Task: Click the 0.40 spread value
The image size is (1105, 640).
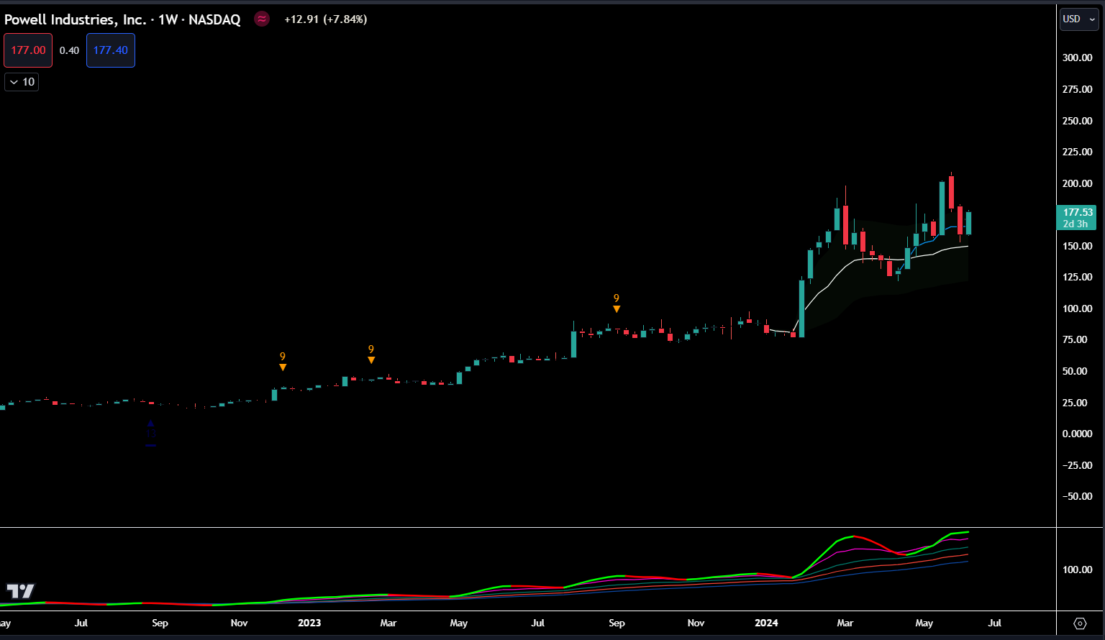Action: (69, 50)
